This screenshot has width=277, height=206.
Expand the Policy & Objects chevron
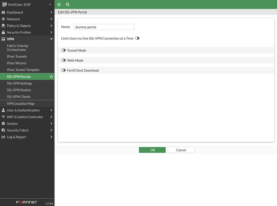(51, 26)
